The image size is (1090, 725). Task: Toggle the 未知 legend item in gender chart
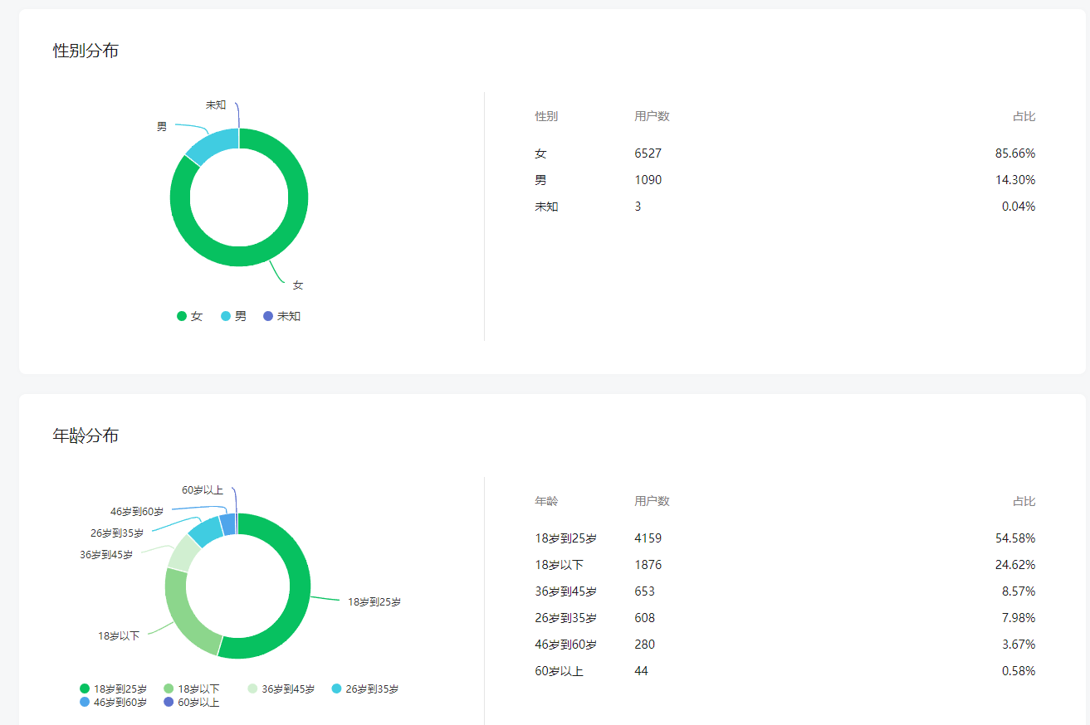pyautogui.click(x=281, y=316)
